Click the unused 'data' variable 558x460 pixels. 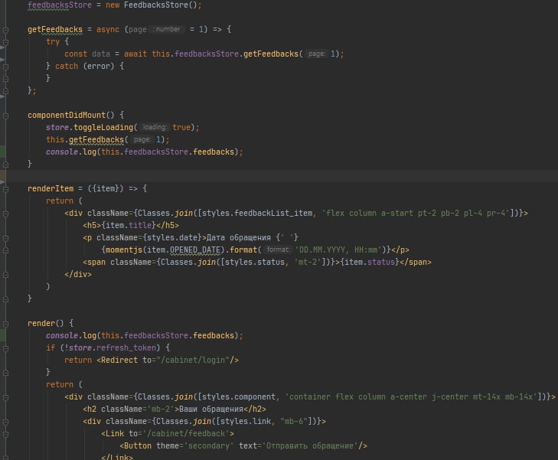click(x=101, y=54)
